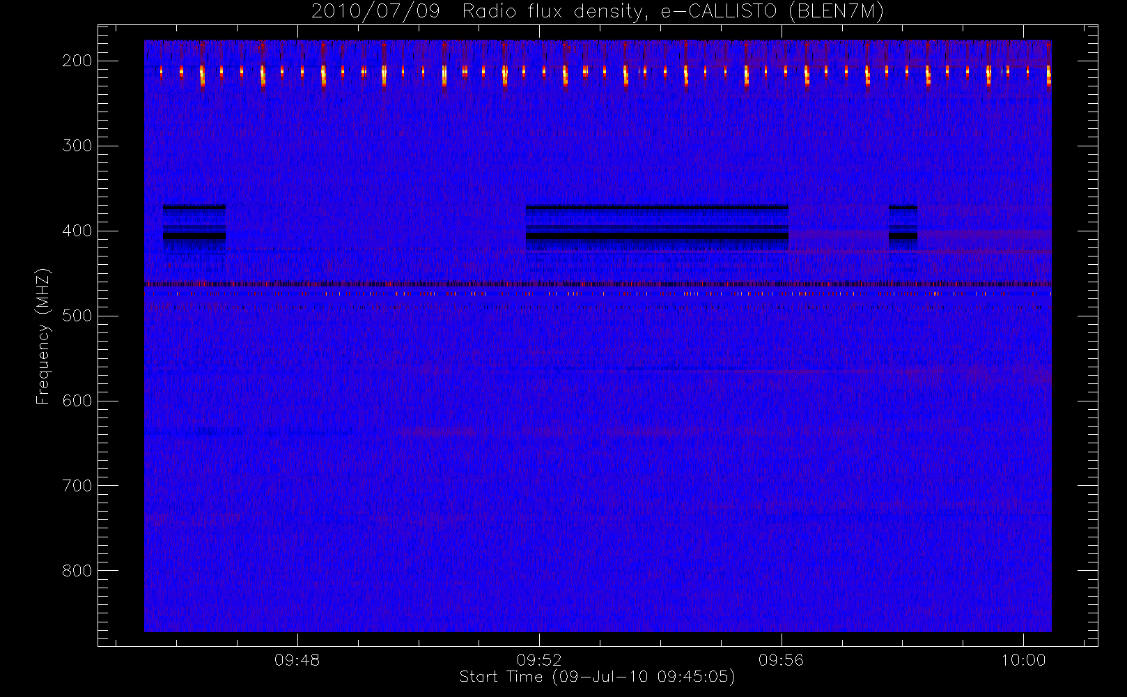Click the 'Start Time (09-Jul-10 09:45:05)' label
This screenshot has width=1127, height=697.
[x=598, y=677]
